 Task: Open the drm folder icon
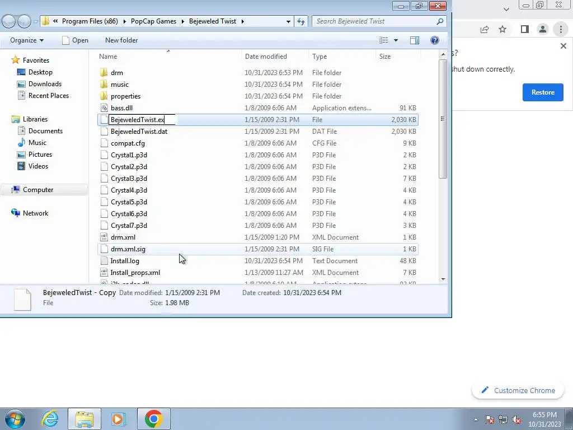click(104, 72)
